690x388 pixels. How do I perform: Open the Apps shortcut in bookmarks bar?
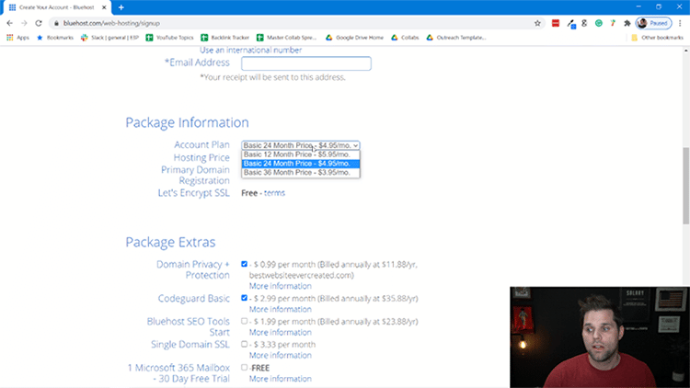pos(17,38)
